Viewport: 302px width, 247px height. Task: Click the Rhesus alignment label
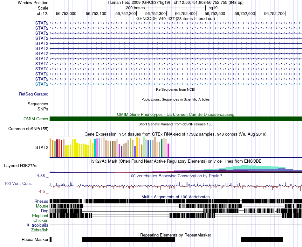coord(41,201)
